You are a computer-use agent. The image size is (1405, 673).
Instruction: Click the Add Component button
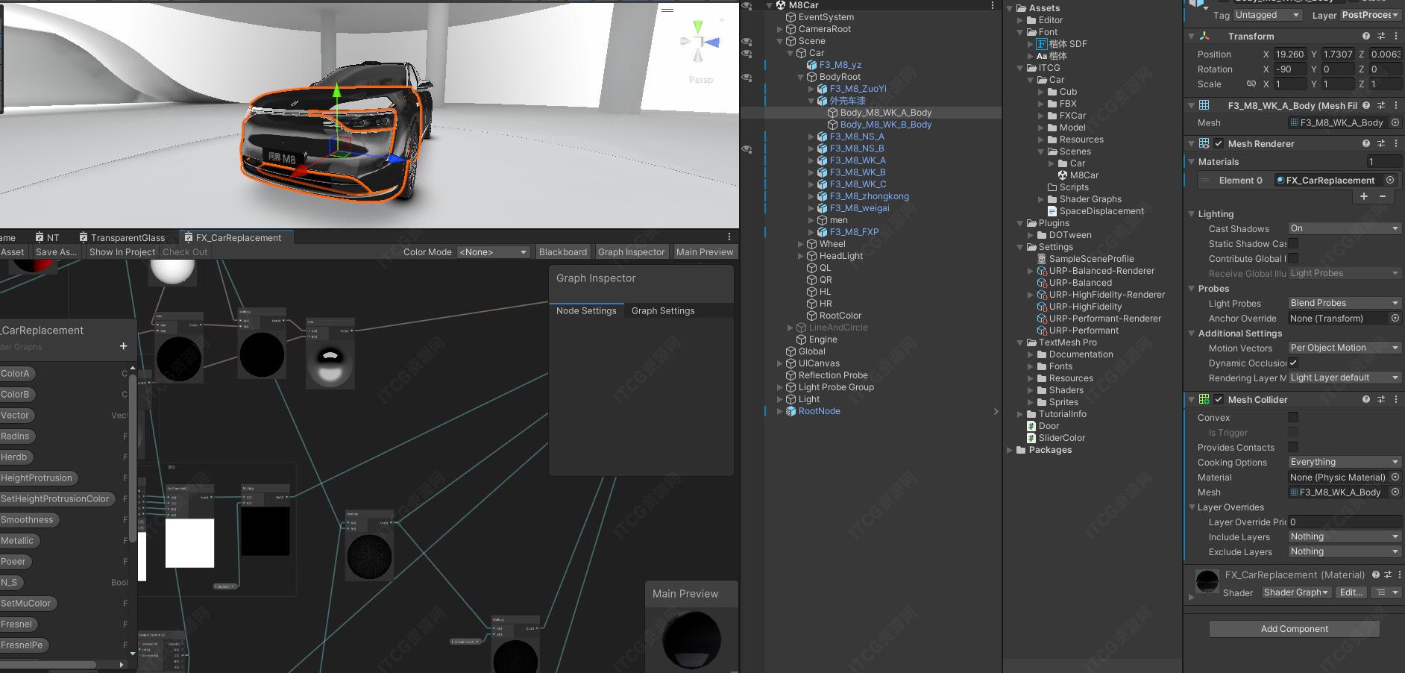click(1294, 629)
